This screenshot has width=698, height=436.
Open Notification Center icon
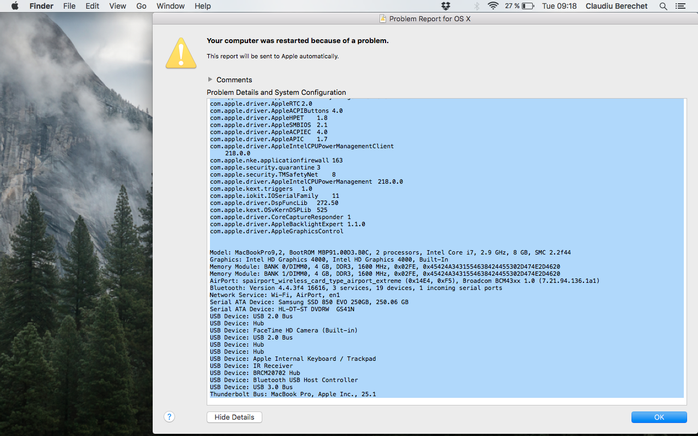click(x=680, y=6)
